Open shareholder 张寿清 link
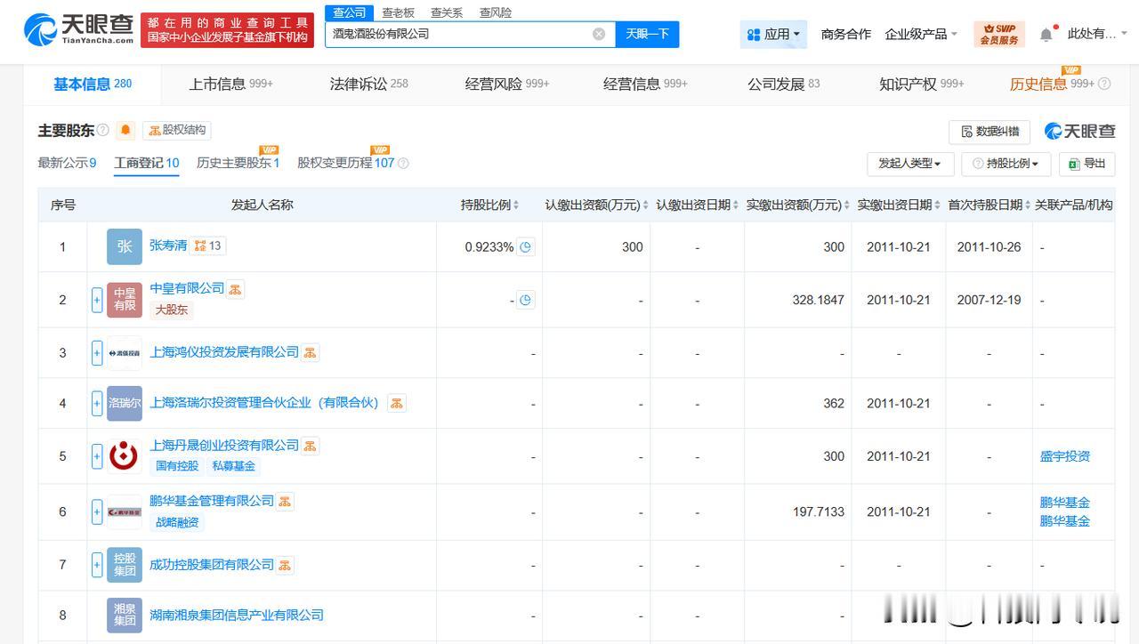The image size is (1139, 644). pos(168,246)
